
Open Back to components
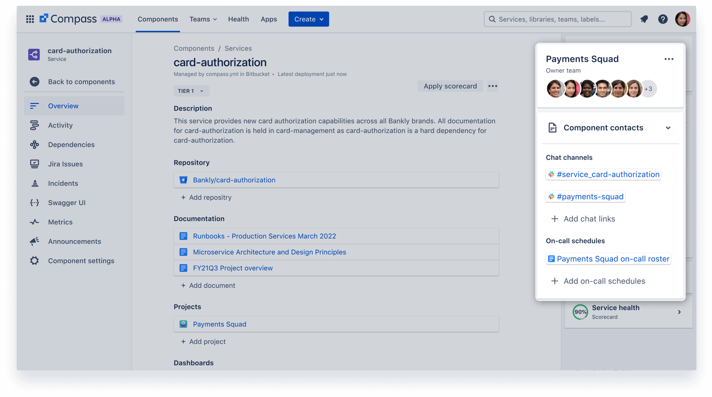point(74,82)
